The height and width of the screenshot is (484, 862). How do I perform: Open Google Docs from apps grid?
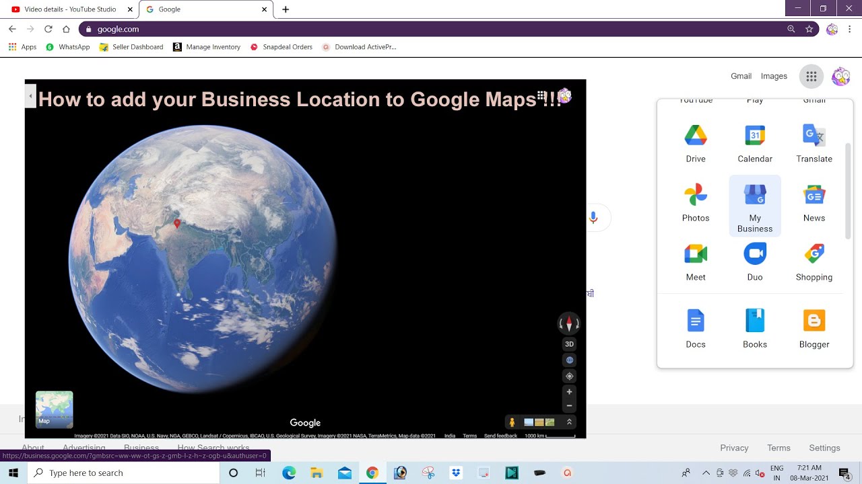click(696, 329)
